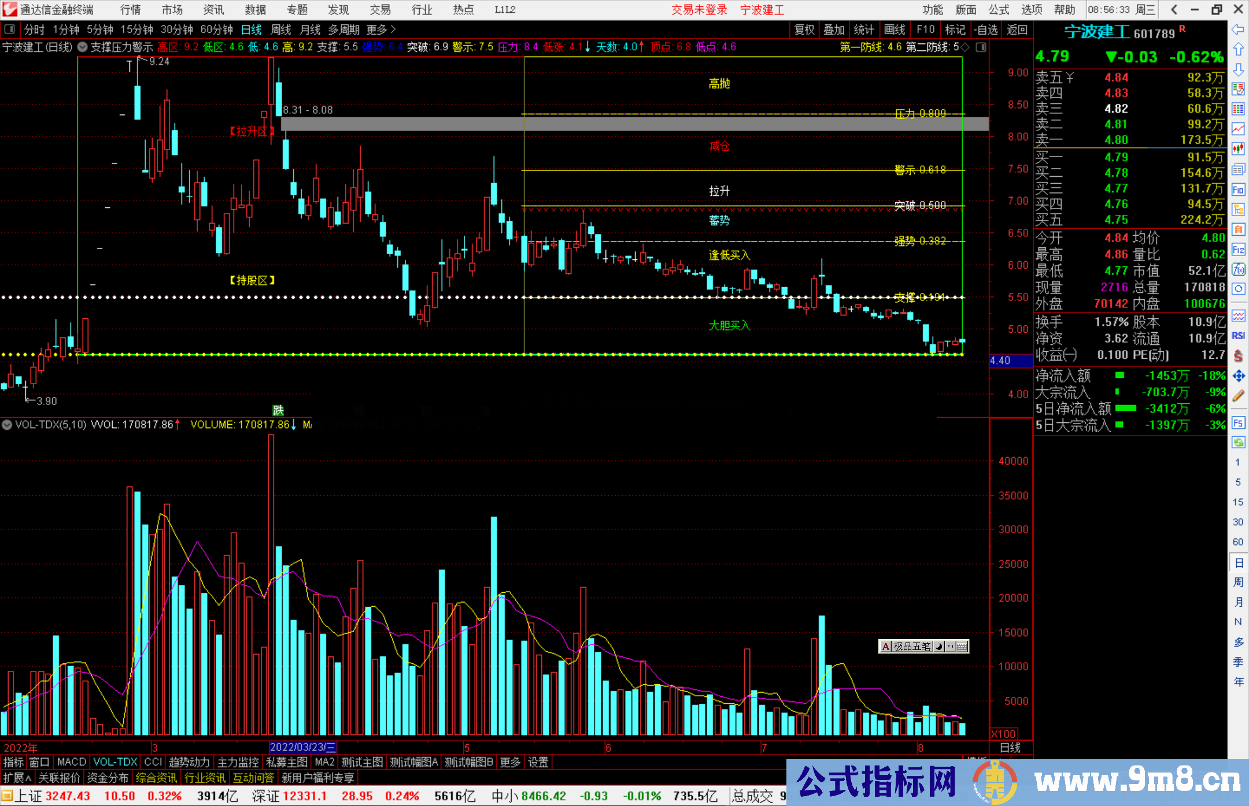1249x806 pixels.
Task: Click the green refresh icon in sidebar
Action: click(x=1238, y=442)
